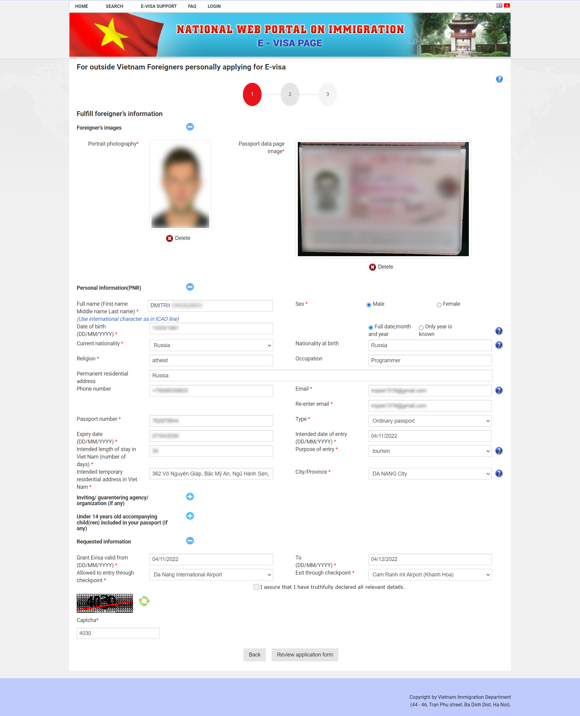Select Only year is known option
This screenshot has height=716, width=580.
pos(421,327)
